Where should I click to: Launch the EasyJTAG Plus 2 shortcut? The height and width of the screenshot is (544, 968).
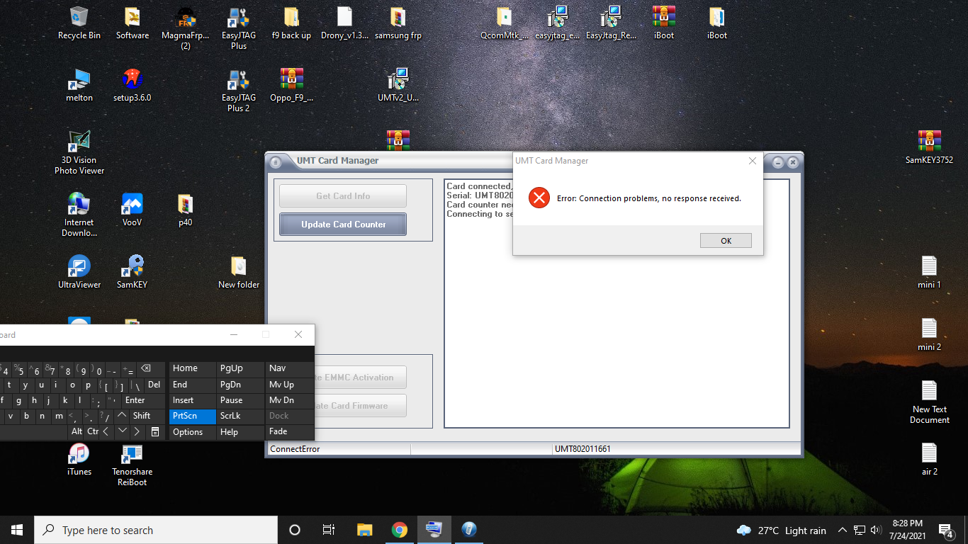(x=239, y=91)
